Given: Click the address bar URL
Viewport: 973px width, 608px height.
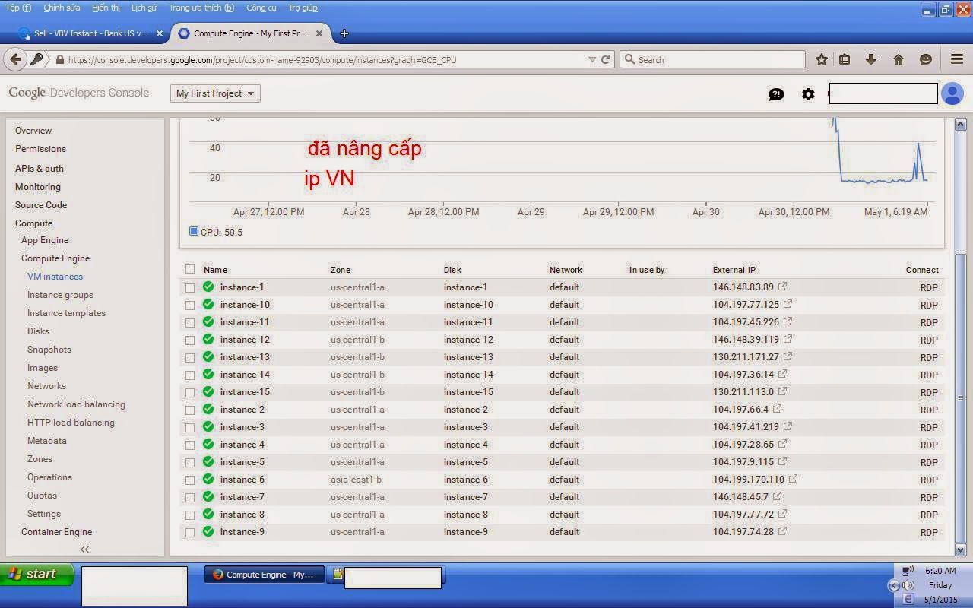Looking at the screenshot, I should click(x=262, y=59).
